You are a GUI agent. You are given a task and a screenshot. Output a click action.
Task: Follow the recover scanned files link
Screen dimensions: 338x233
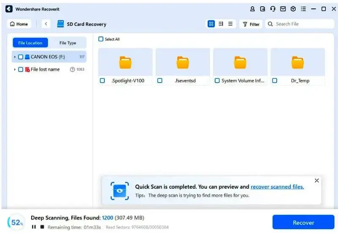277,187
